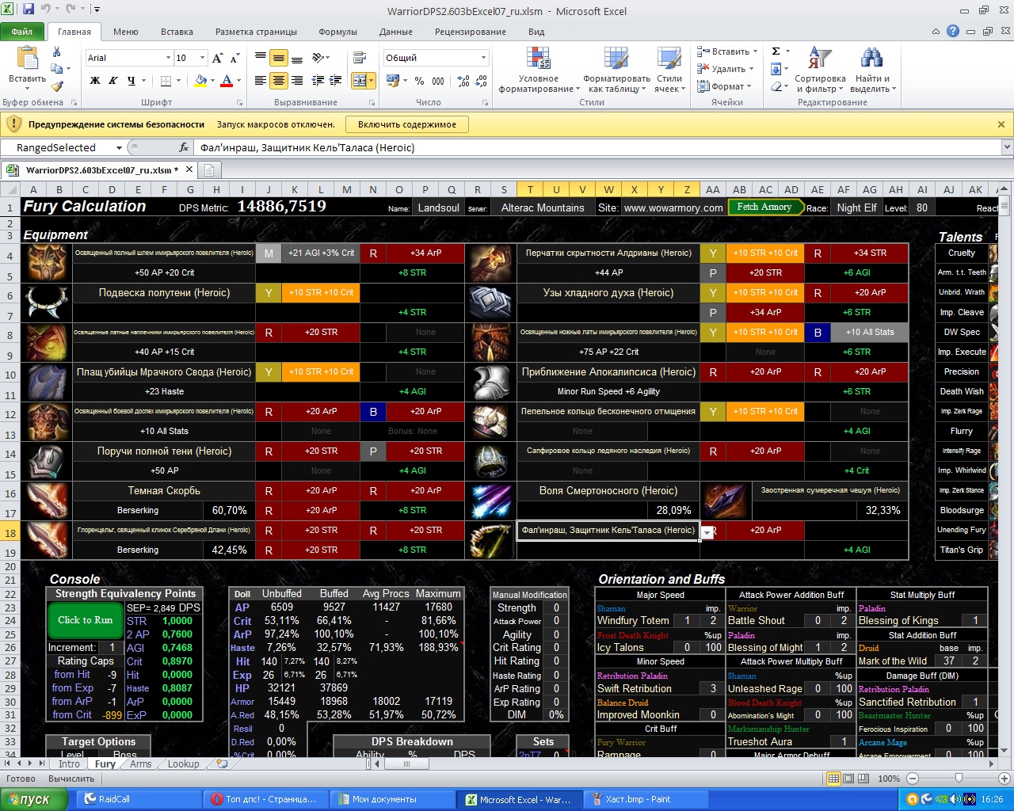The width and height of the screenshot is (1014, 811).
Task: Click the fx insert function icon
Action: (184, 147)
